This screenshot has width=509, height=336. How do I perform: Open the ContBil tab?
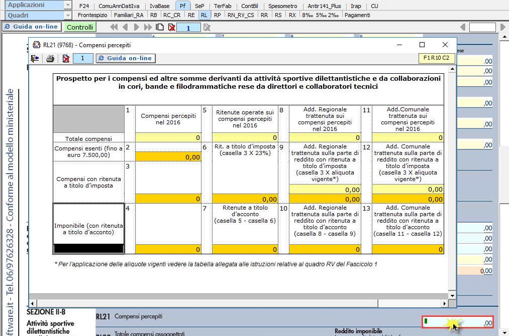pyautogui.click(x=249, y=6)
